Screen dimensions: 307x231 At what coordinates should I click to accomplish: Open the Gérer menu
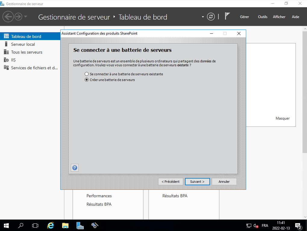(x=245, y=17)
